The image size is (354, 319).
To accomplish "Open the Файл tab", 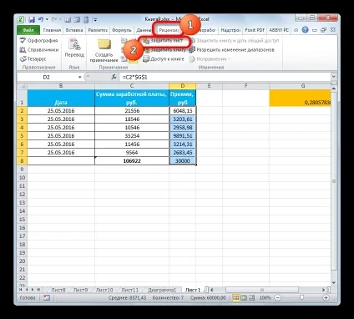I will [28, 30].
